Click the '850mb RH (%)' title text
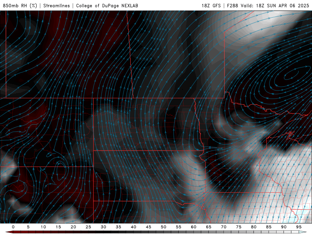This screenshot has height=234, width=312. [20, 5]
